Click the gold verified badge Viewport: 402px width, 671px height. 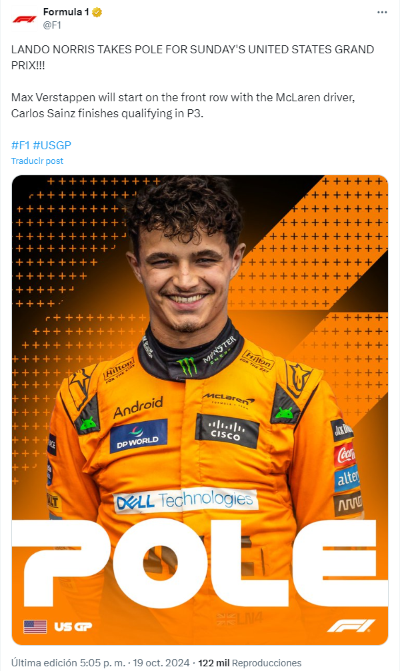click(97, 13)
